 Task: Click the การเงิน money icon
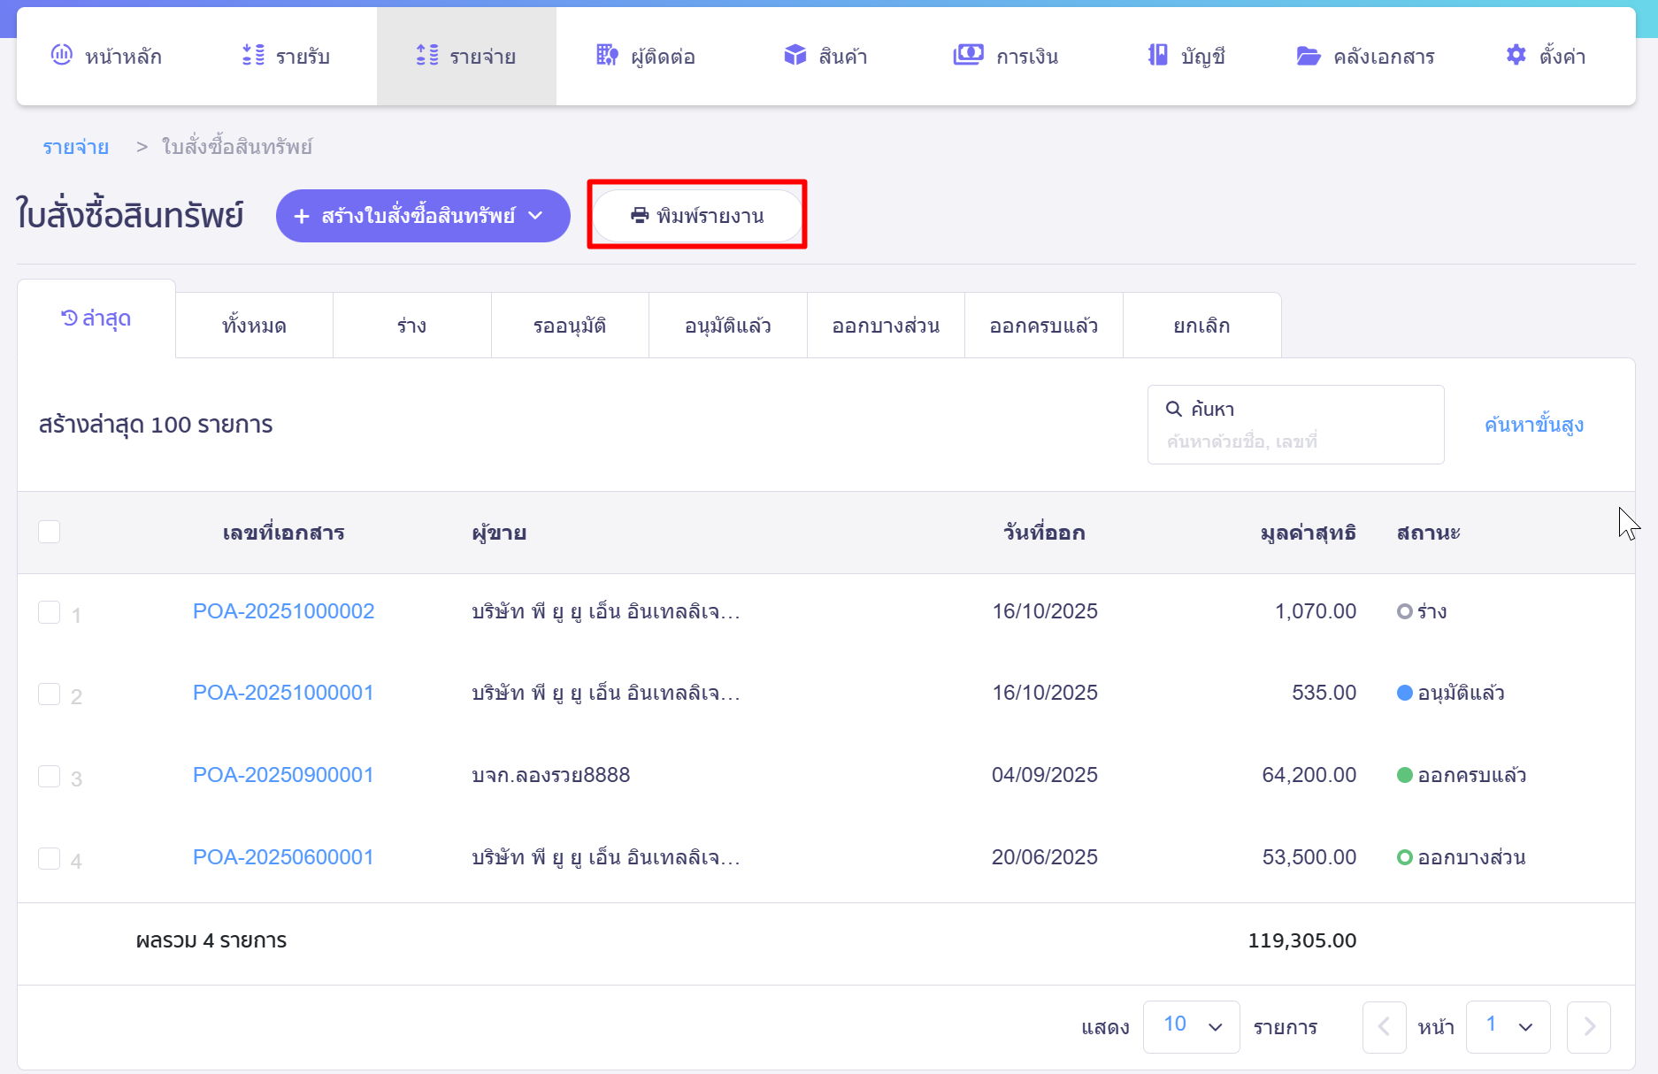tap(968, 55)
